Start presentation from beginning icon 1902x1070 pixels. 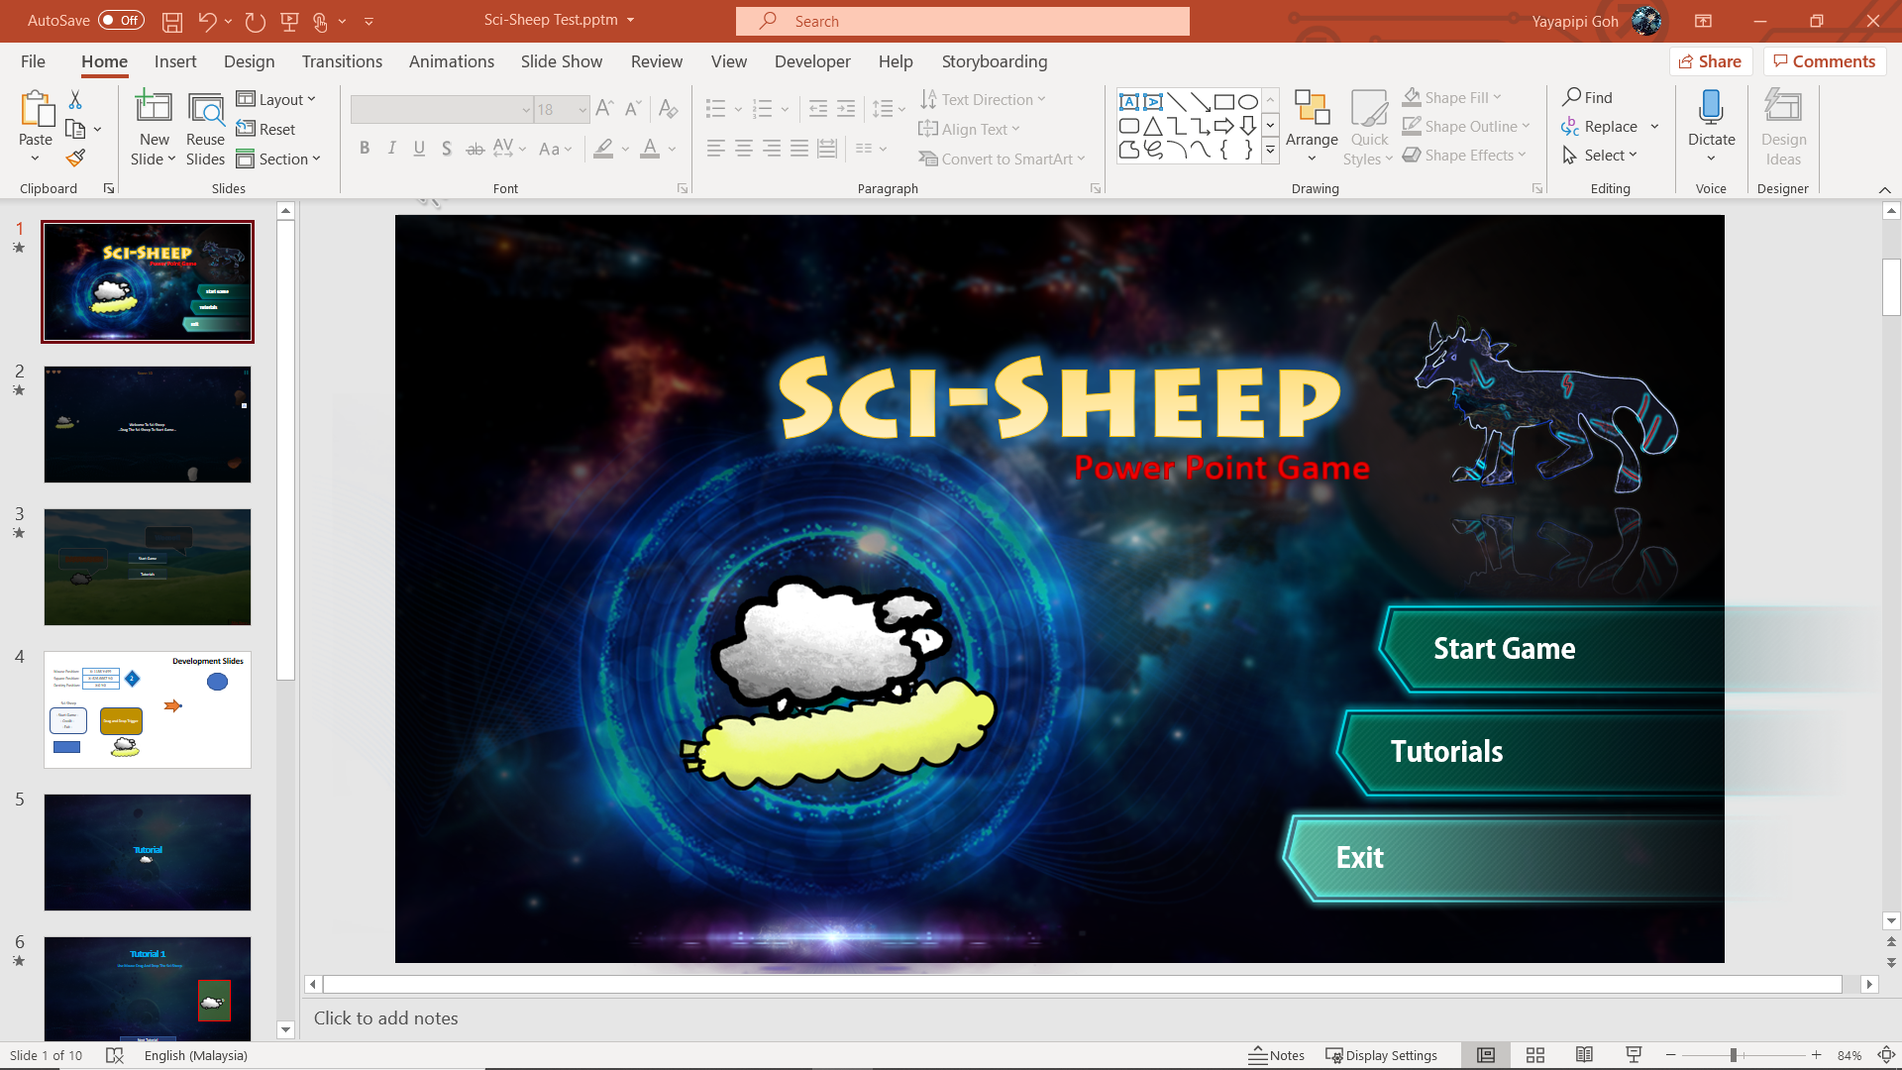(x=289, y=21)
